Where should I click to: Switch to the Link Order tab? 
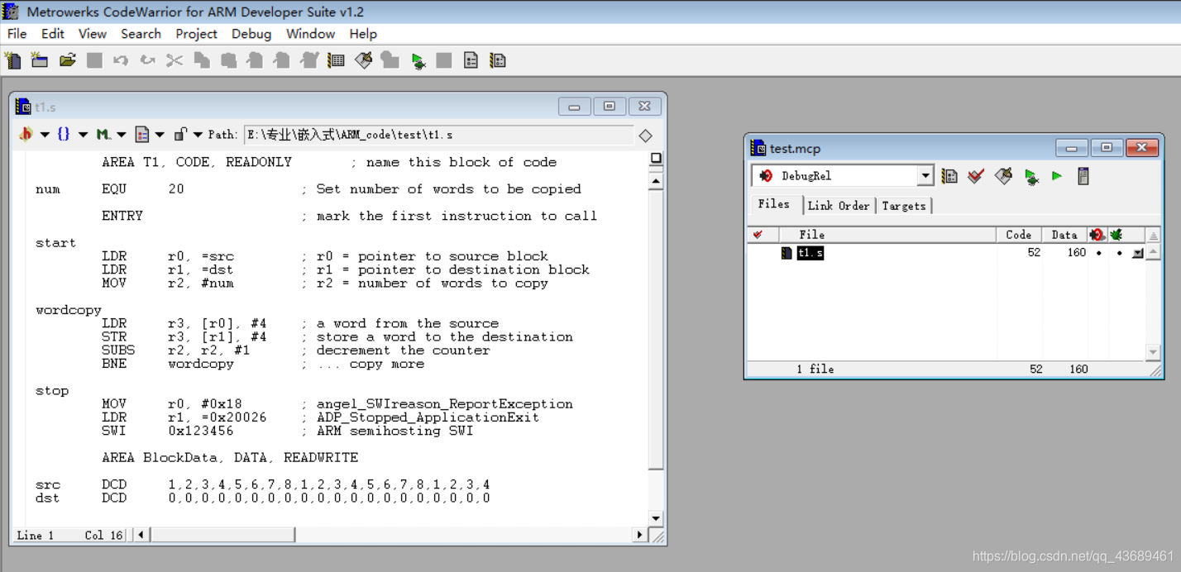[839, 206]
